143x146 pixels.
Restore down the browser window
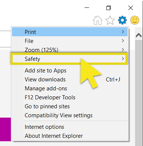[x=109, y=8]
